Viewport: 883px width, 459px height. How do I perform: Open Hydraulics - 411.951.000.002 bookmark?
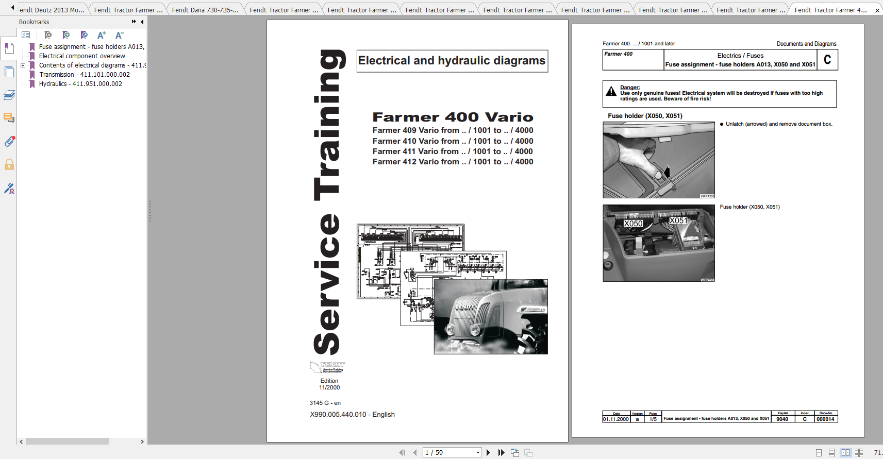(80, 83)
